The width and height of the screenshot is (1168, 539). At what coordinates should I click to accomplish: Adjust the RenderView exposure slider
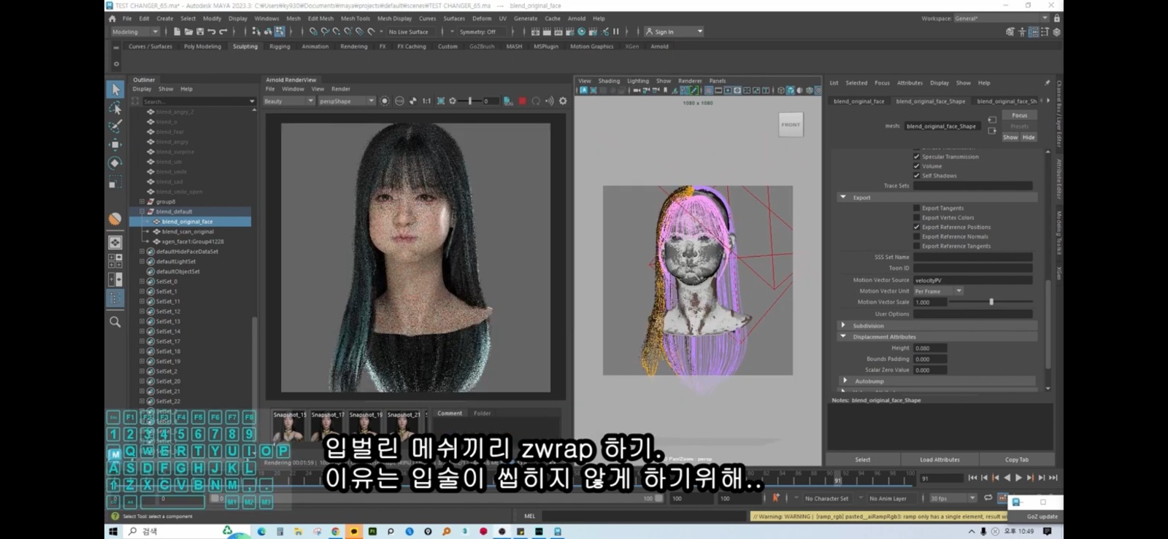tap(469, 101)
